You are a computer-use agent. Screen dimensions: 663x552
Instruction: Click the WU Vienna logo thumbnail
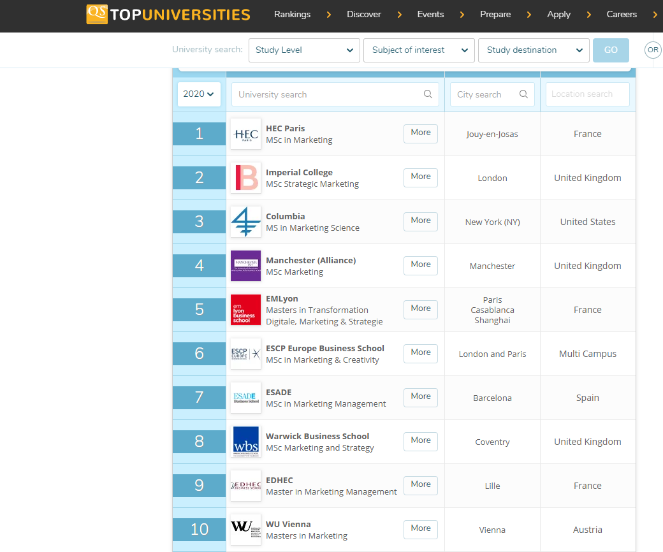[245, 530]
